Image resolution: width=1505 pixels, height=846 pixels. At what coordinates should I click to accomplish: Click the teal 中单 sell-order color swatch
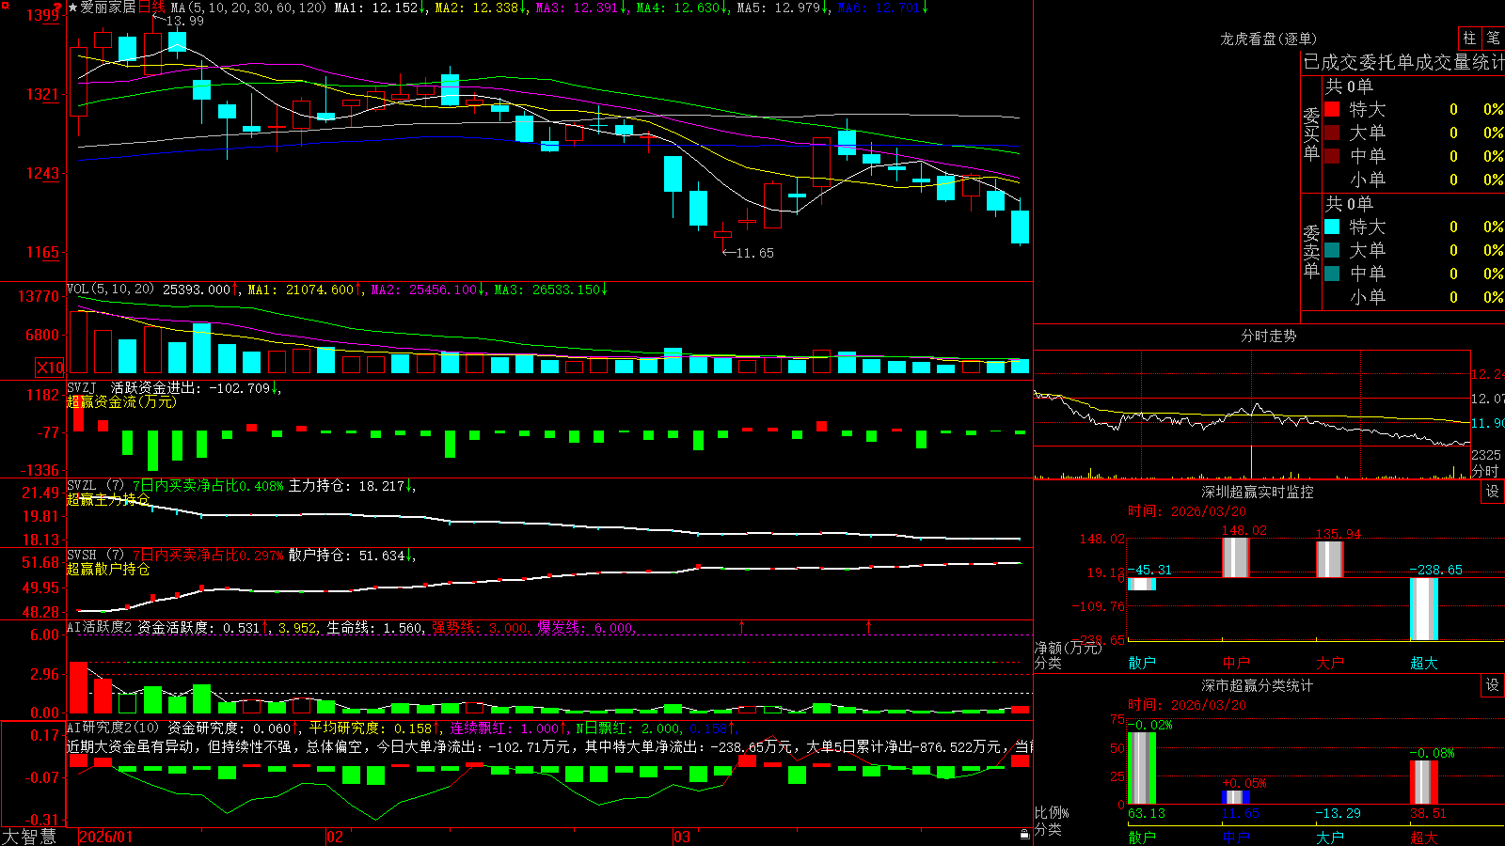1332,274
